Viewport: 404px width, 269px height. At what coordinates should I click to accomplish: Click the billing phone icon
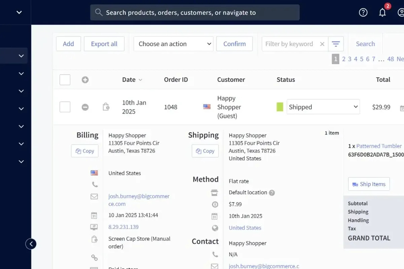[x=95, y=185]
